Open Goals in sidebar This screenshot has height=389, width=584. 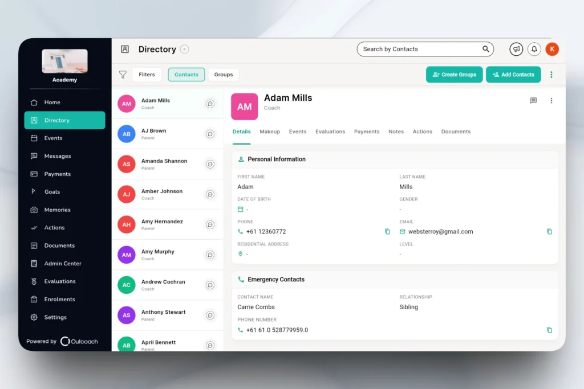(x=65, y=191)
